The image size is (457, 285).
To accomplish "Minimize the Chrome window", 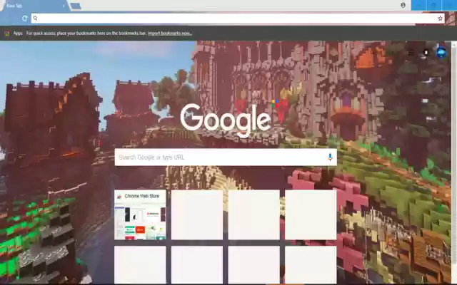I will (418, 5).
